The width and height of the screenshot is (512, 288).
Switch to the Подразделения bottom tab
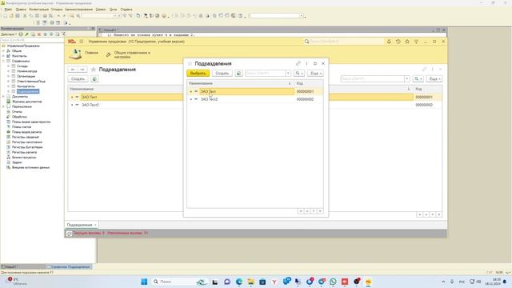click(82, 225)
